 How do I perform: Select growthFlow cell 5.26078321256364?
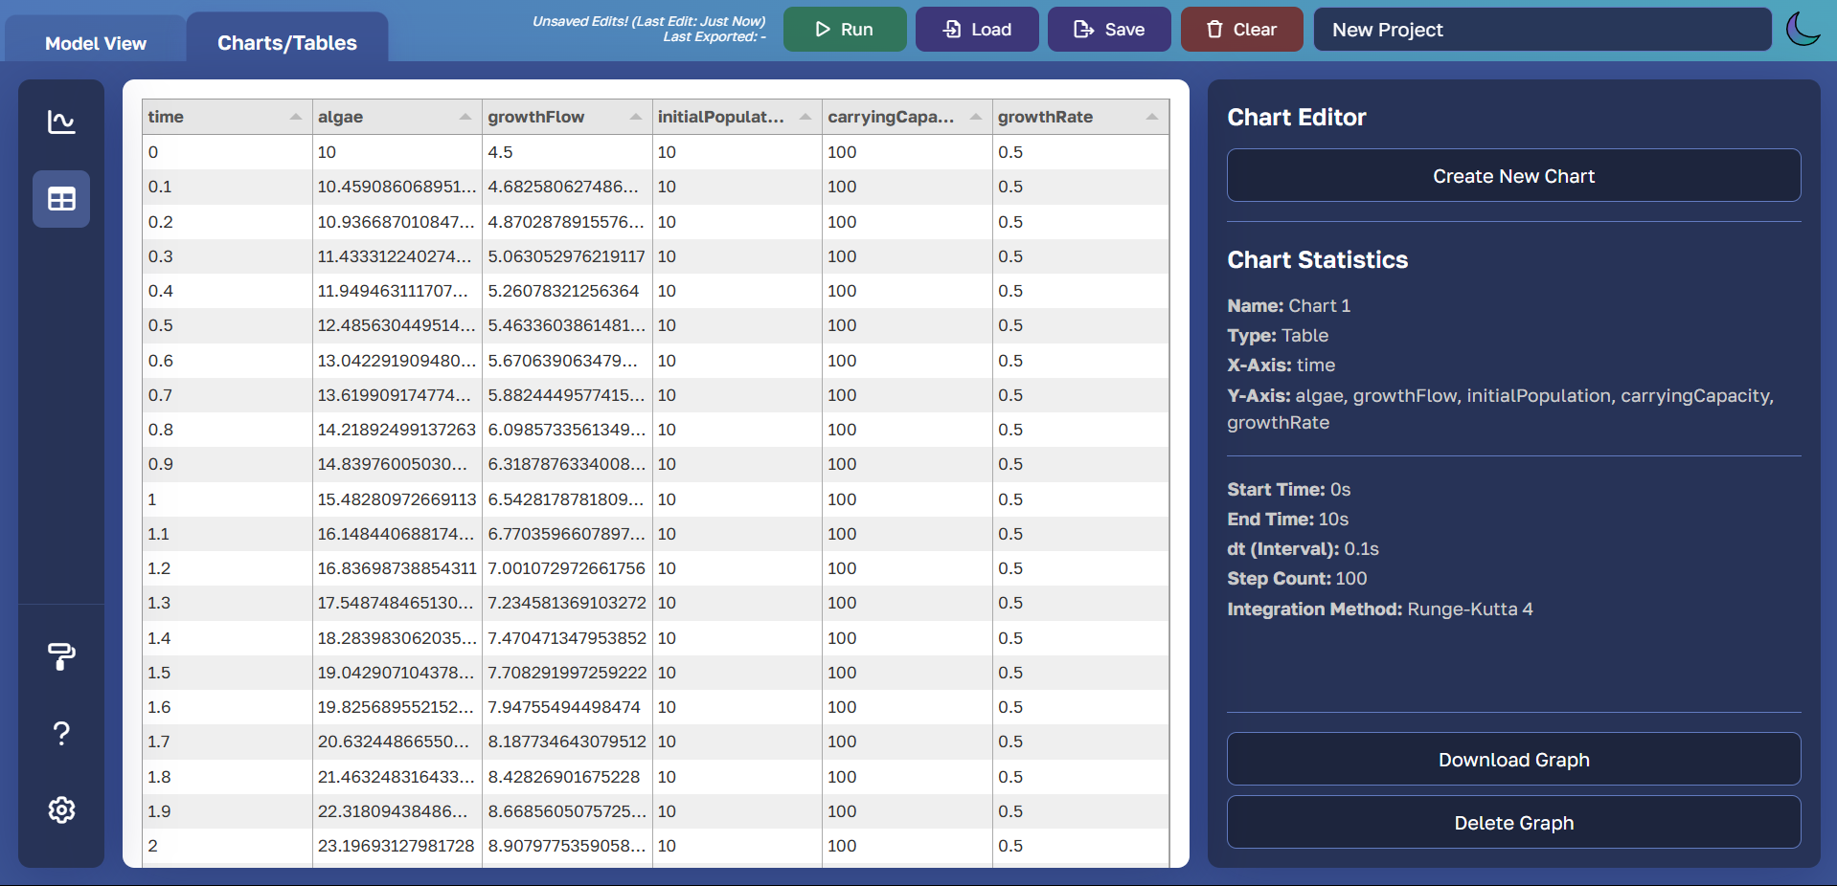pos(567,291)
